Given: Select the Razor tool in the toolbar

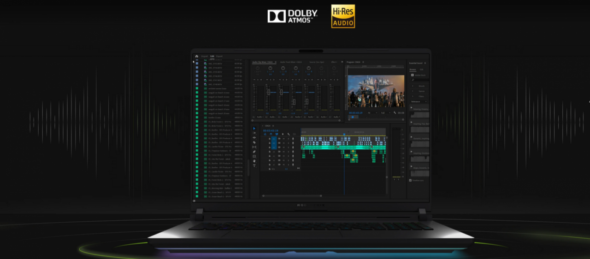Looking at the screenshot, I should coord(254,142).
